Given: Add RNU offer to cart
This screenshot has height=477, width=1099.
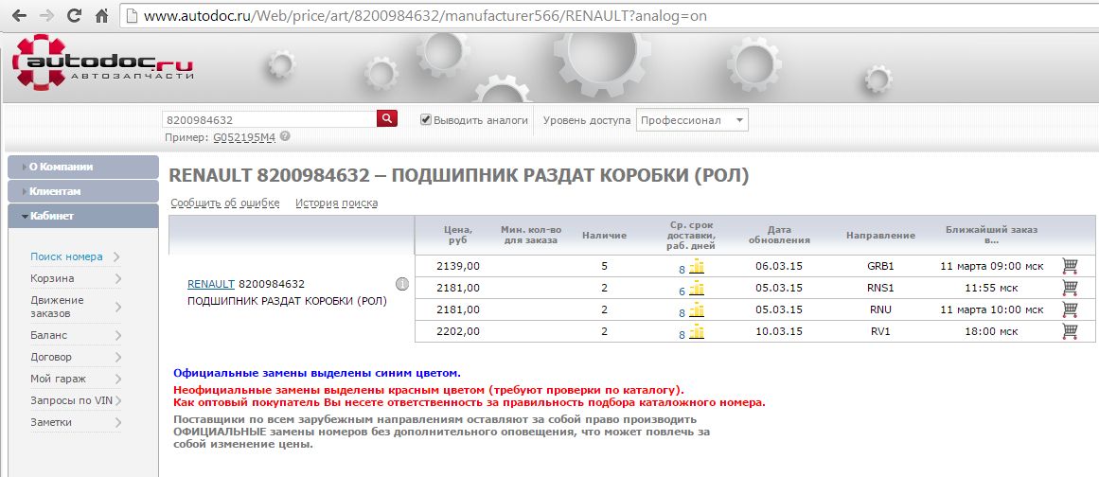Looking at the screenshot, I should [1070, 309].
